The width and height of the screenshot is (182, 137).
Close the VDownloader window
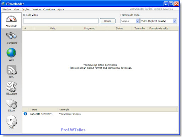coord(176,4)
